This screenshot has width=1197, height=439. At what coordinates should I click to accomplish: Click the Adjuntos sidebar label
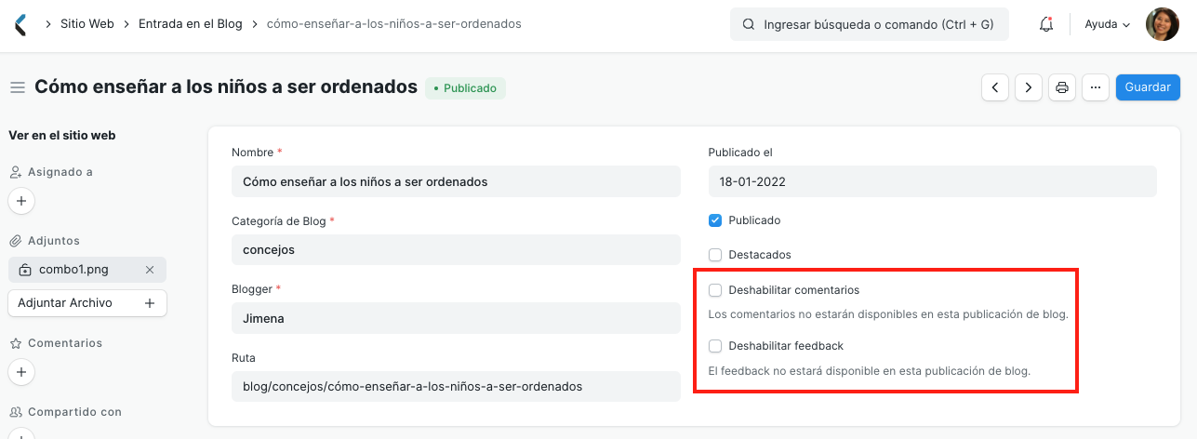point(54,241)
